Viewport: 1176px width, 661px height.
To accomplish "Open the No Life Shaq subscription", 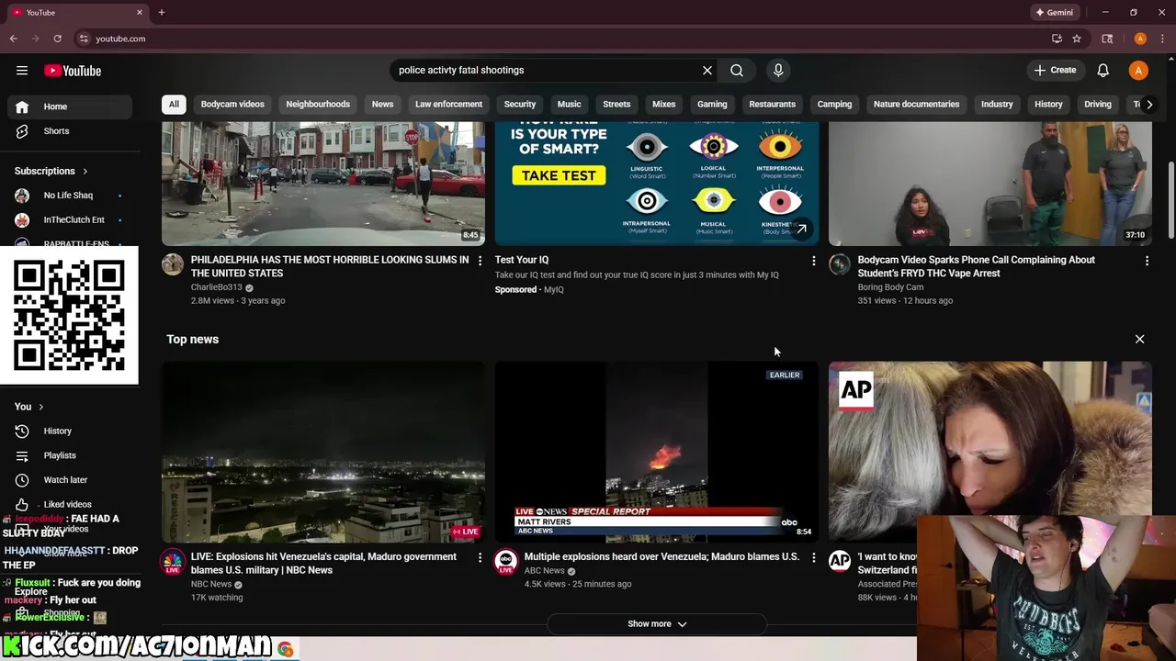I will (70, 196).
